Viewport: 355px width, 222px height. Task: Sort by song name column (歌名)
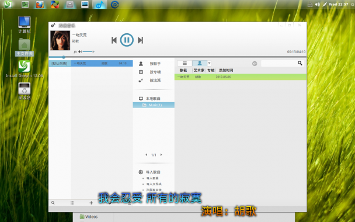tap(183, 70)
